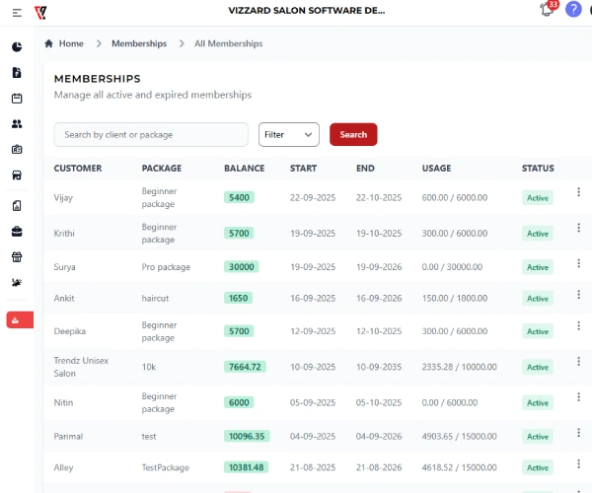The height and width of the screenshot is (493, 592).
Task: Toggle the hamburger sidebar menu
Action: coord(17,12)
